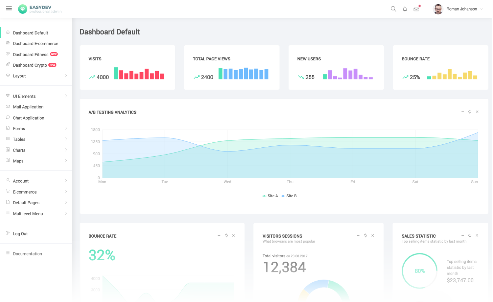Toggle sidebar with the hamburger menu icon
Image resolution: width=493 pixels, height=302 pixels.
pyautogui.click(x=9, y=9)
